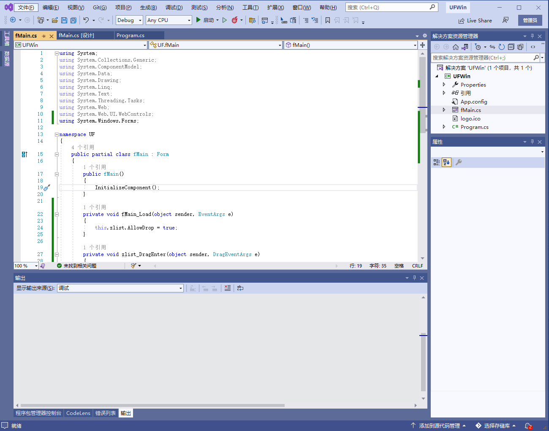Toggle word wrap in the output panel
The image size is (549, 431).
point(240,288)
